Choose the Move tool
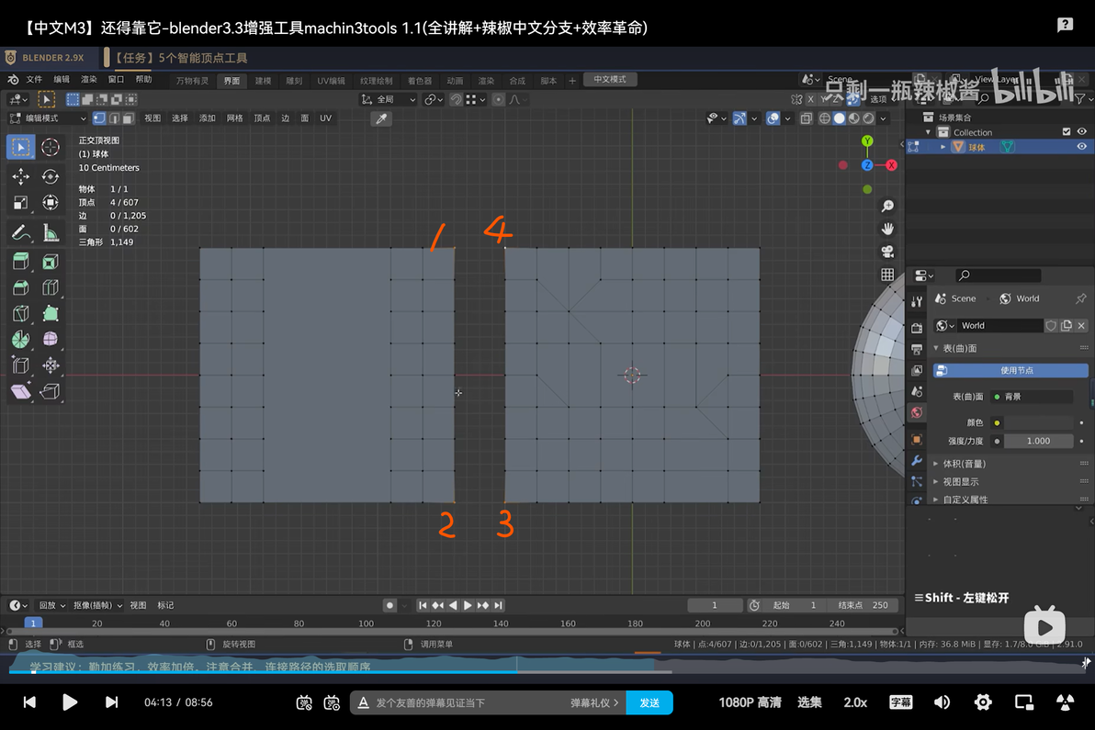This screenshot has height=730, width=1095. pos(20,176)
